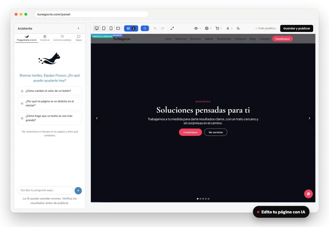Click Blog in the site navigation

point(253,39)
